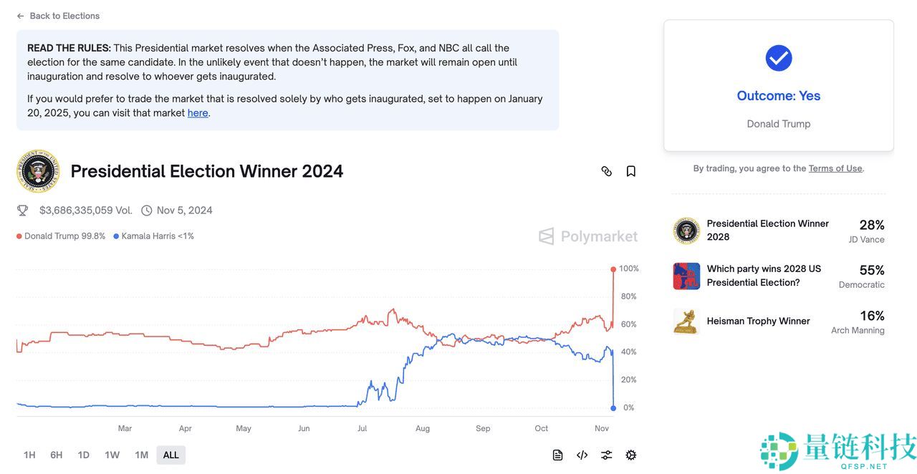Switch to the 6H time range
Viewport: 917px width, 474px height.
(x=56, y=455)
